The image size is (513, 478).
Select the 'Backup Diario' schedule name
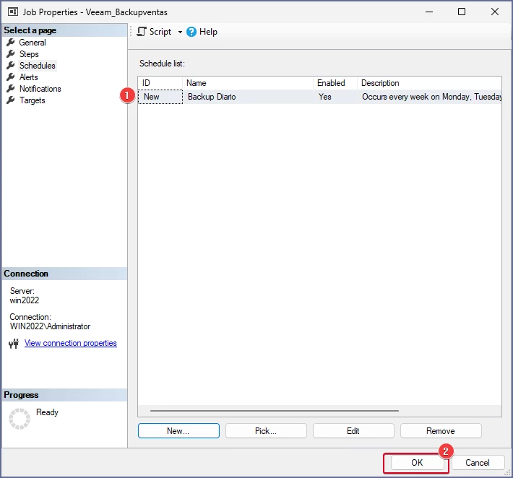coord(212,97)
